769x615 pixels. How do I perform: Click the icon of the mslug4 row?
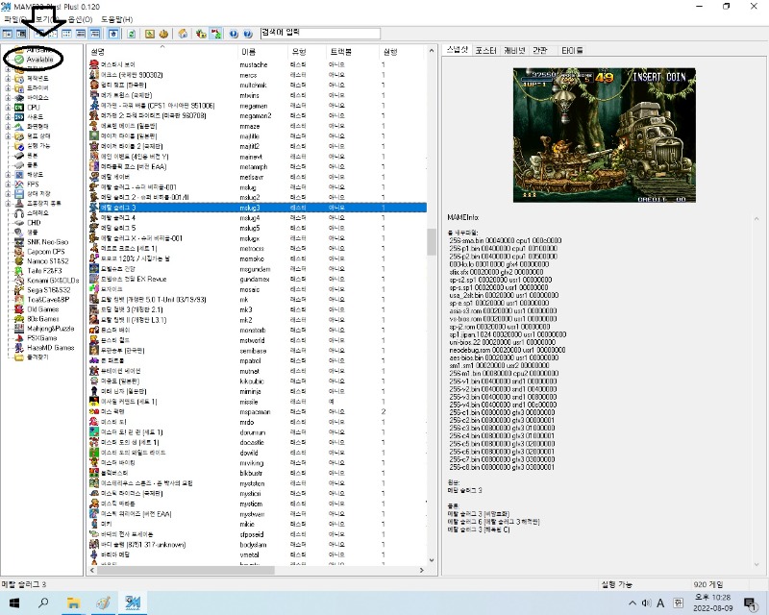(93, 218)
